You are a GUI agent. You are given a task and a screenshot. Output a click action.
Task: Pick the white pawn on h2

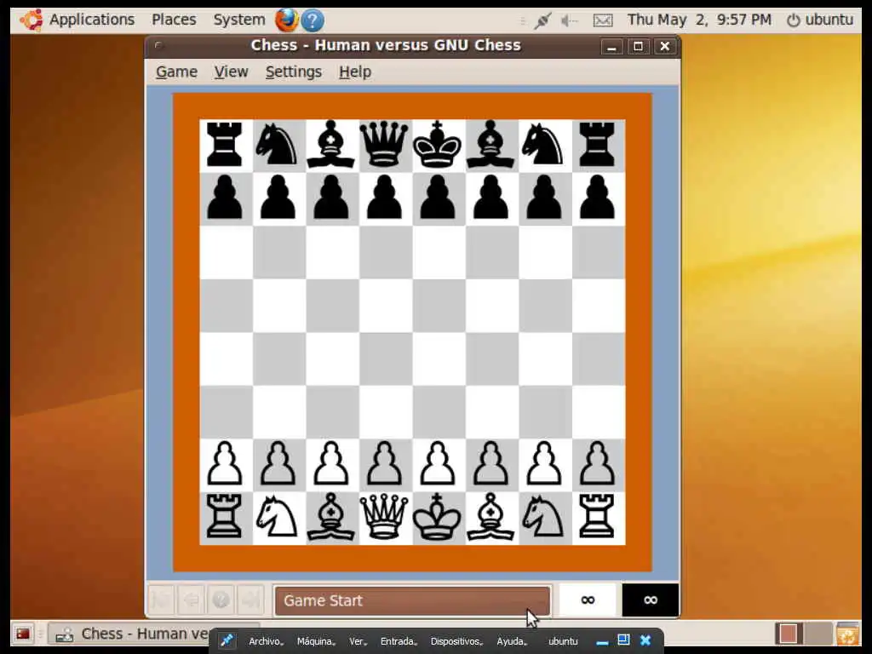click(x=597, y=463)
